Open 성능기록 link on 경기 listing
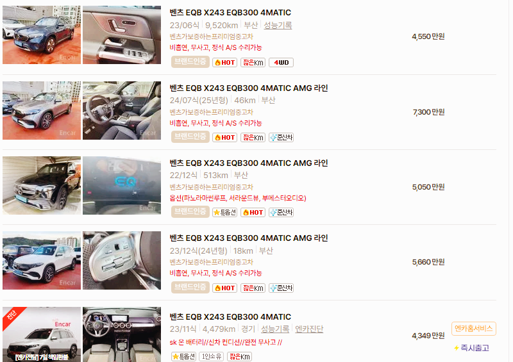513x362 pixels. [x=275, y=329]
